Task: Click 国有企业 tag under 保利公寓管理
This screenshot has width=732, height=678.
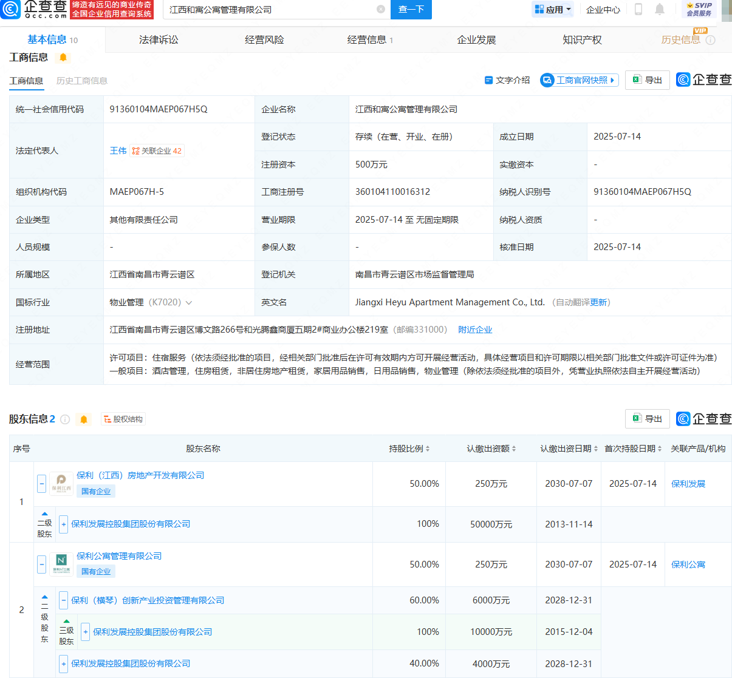Action: pos(96,572)
